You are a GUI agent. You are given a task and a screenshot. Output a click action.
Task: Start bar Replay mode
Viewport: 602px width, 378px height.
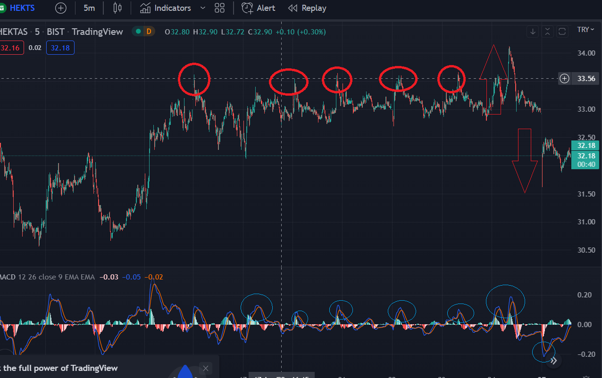click(x=307, y=8)
